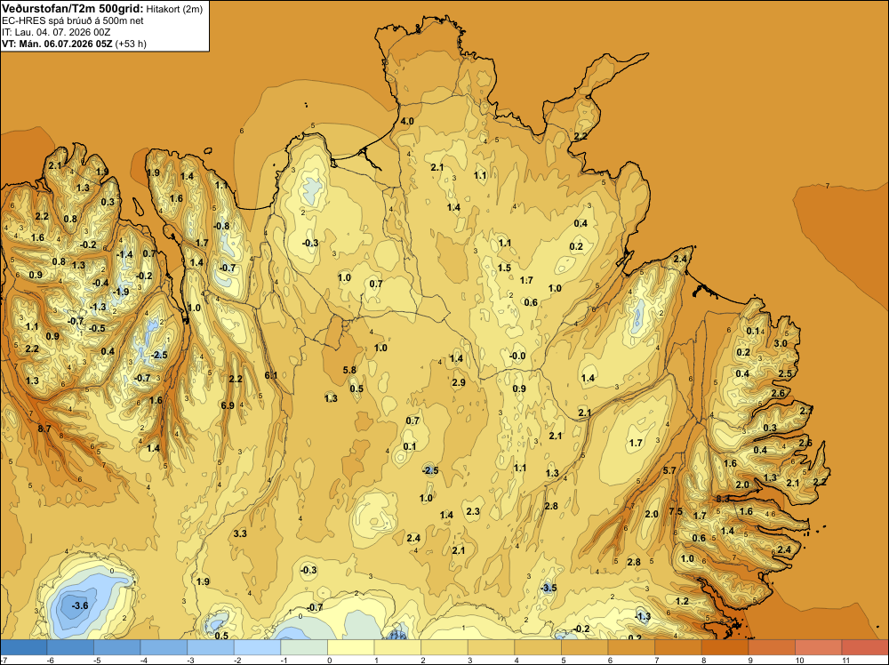Click the legend tick label '11'

[846, 660]
